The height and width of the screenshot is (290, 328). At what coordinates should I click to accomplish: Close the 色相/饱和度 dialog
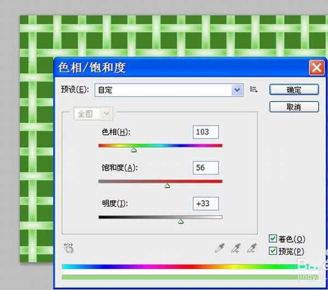[x=317, y=68]
